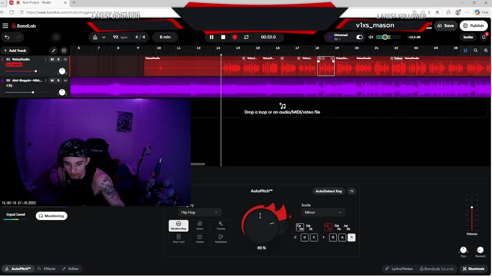492x277 pixels.
Task: Toggle the G note key
Action: pos(333,237)
